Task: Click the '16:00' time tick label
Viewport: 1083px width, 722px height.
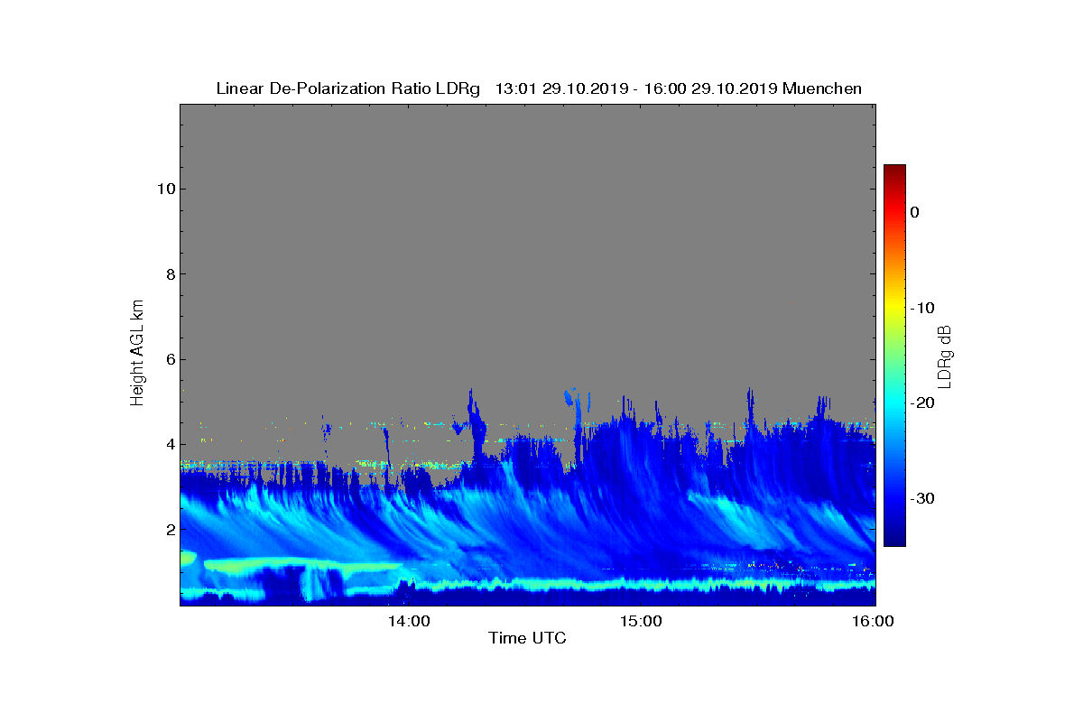Action: 874,621
